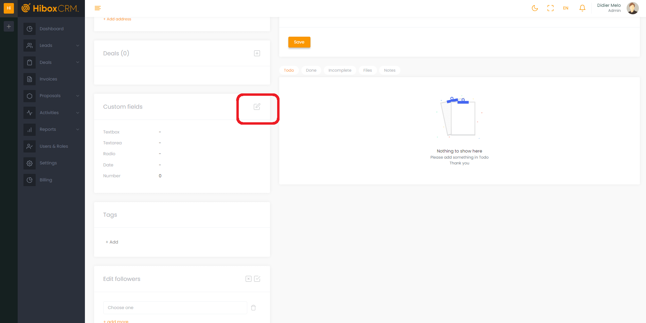Open the Choose one followers dropdown
646x323 pixels.
click(x=175, y=308)
